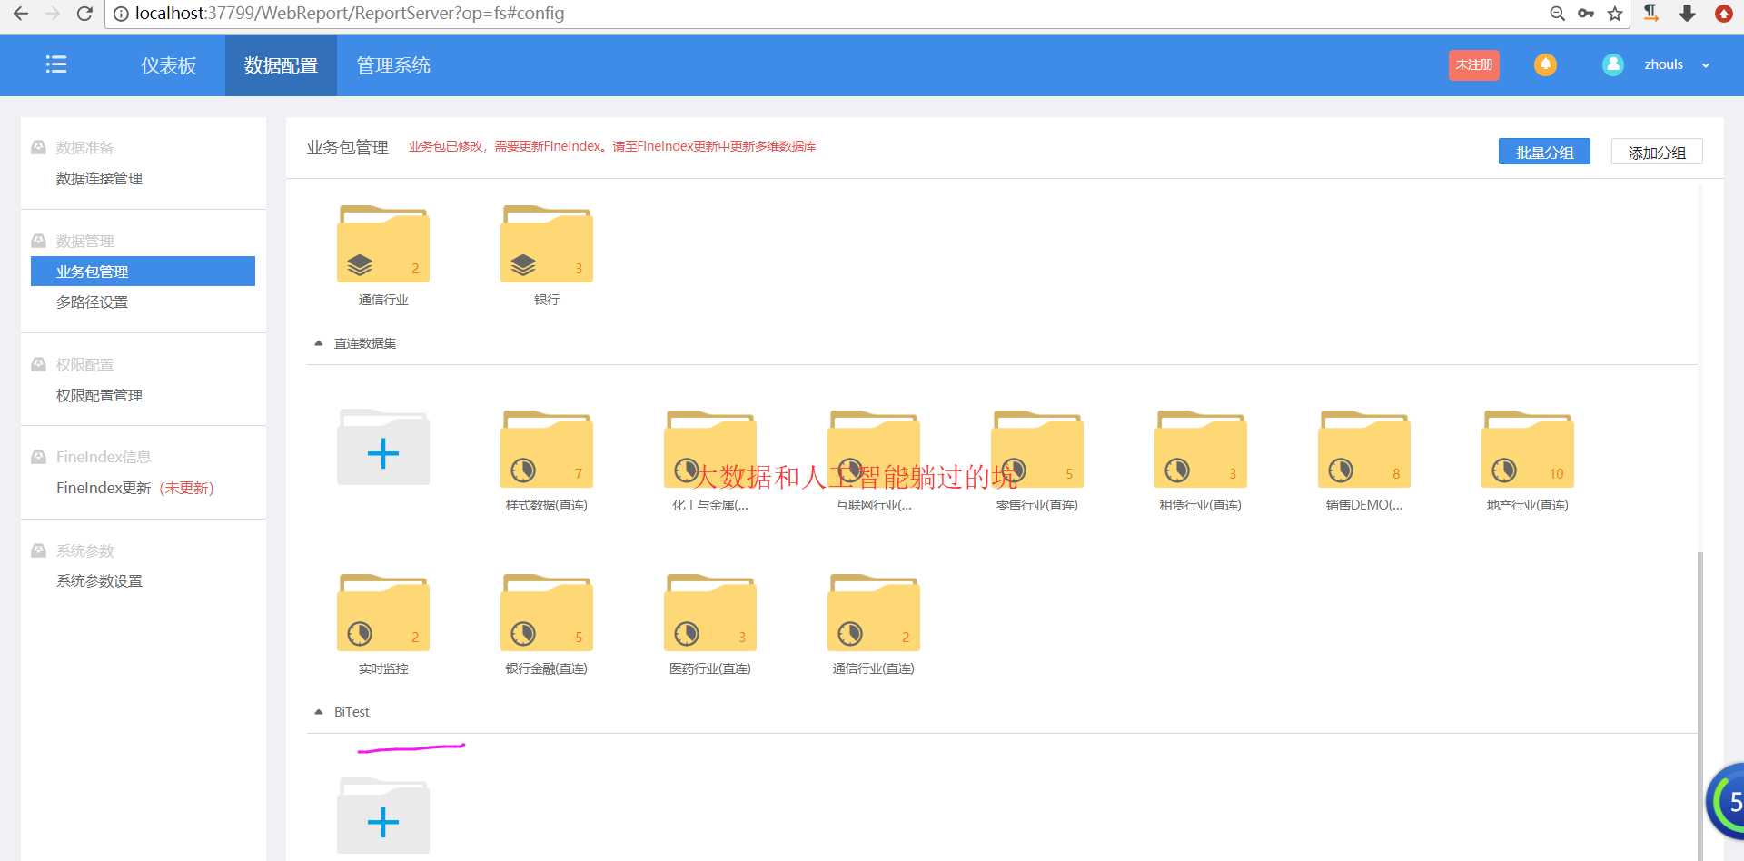The width and height of the screenshot is (1744, 861).
Task: Open the 样式数据(直连) folder
Action: pos(547,449)
